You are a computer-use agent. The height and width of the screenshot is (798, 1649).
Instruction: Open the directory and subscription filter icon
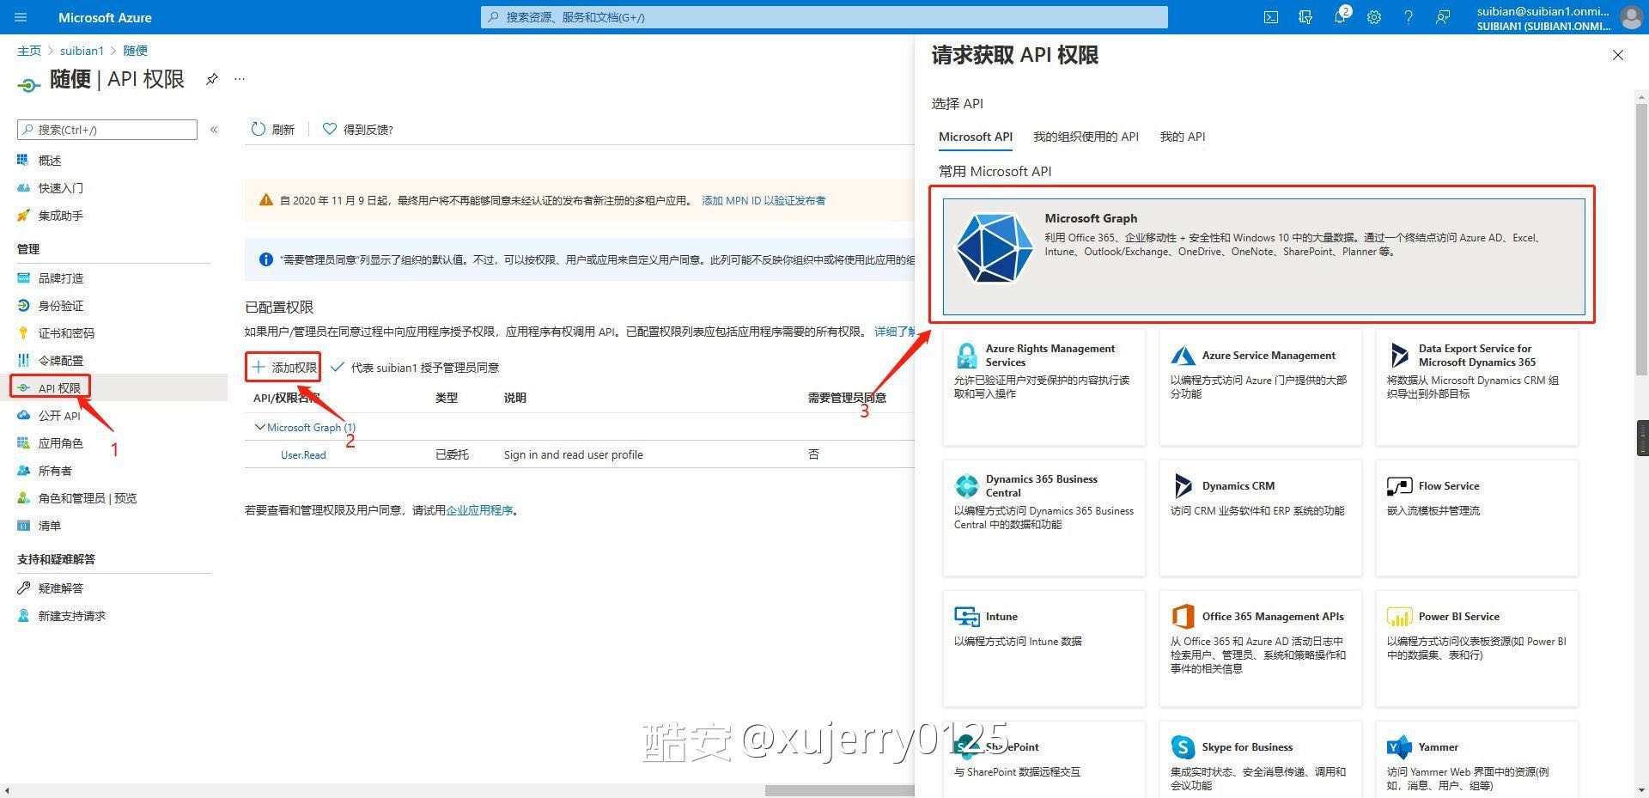click(x=1305, y=17)
